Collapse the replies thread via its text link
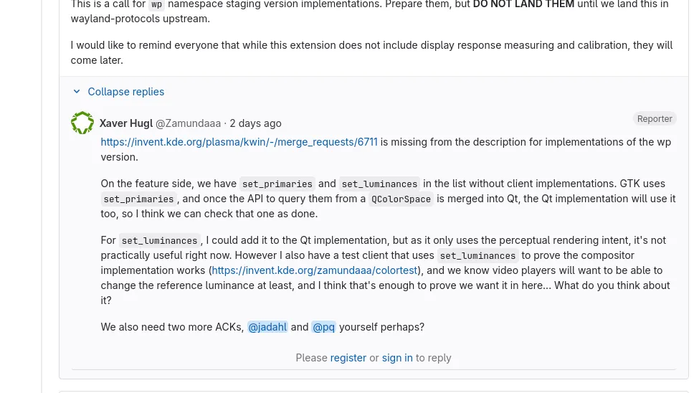The image size is (699, 393). tap(125, 92)
